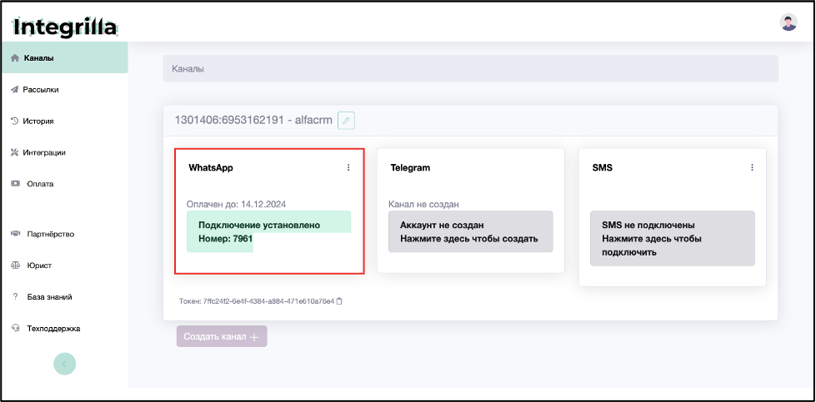816x402 pixels.
Task: Click the Integrilla logo
Action: [x=64, y=27]
